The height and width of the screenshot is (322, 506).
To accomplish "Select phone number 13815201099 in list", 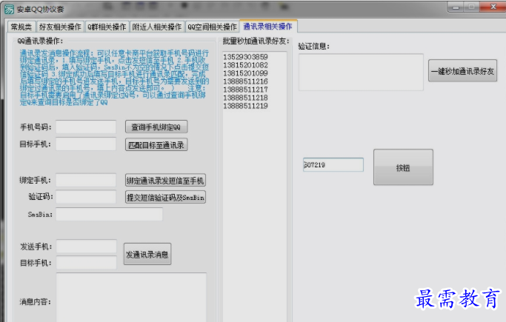I will tap(245, 73).
